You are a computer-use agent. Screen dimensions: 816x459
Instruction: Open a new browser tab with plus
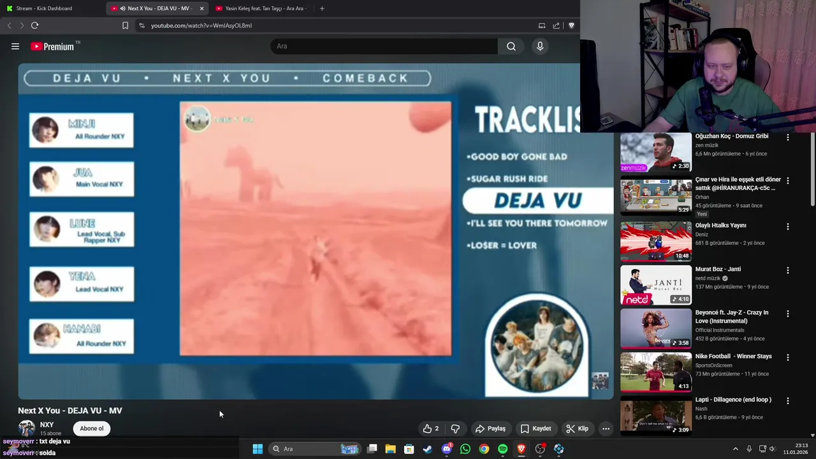pyautogui.click(x=322, y=8)
